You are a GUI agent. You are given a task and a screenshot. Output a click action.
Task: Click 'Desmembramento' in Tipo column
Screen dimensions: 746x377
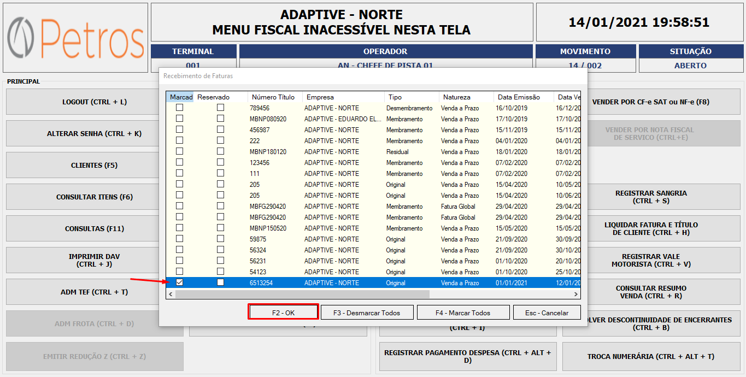(409, 108)
